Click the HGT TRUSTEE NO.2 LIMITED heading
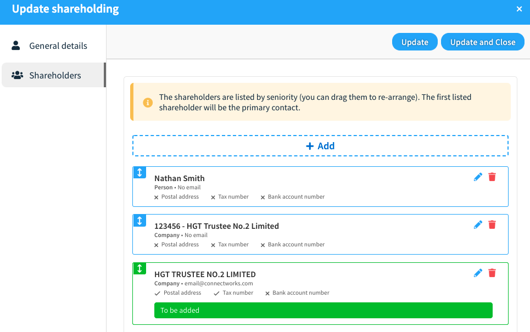 pos(205,274)
